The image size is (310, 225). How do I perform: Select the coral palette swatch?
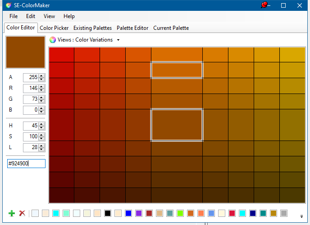pos(201,213)
